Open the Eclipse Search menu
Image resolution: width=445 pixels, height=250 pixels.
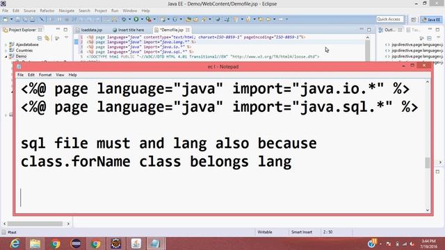[84, 11]
